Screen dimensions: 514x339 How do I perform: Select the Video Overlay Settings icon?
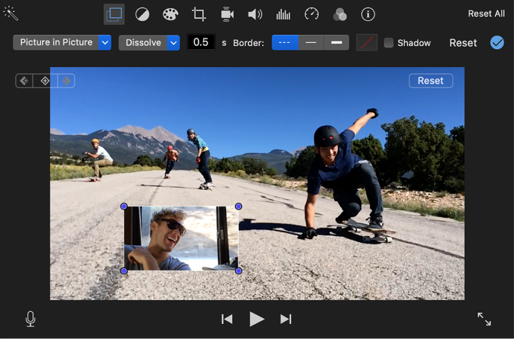pyautogui.click(x=114, y=14)
